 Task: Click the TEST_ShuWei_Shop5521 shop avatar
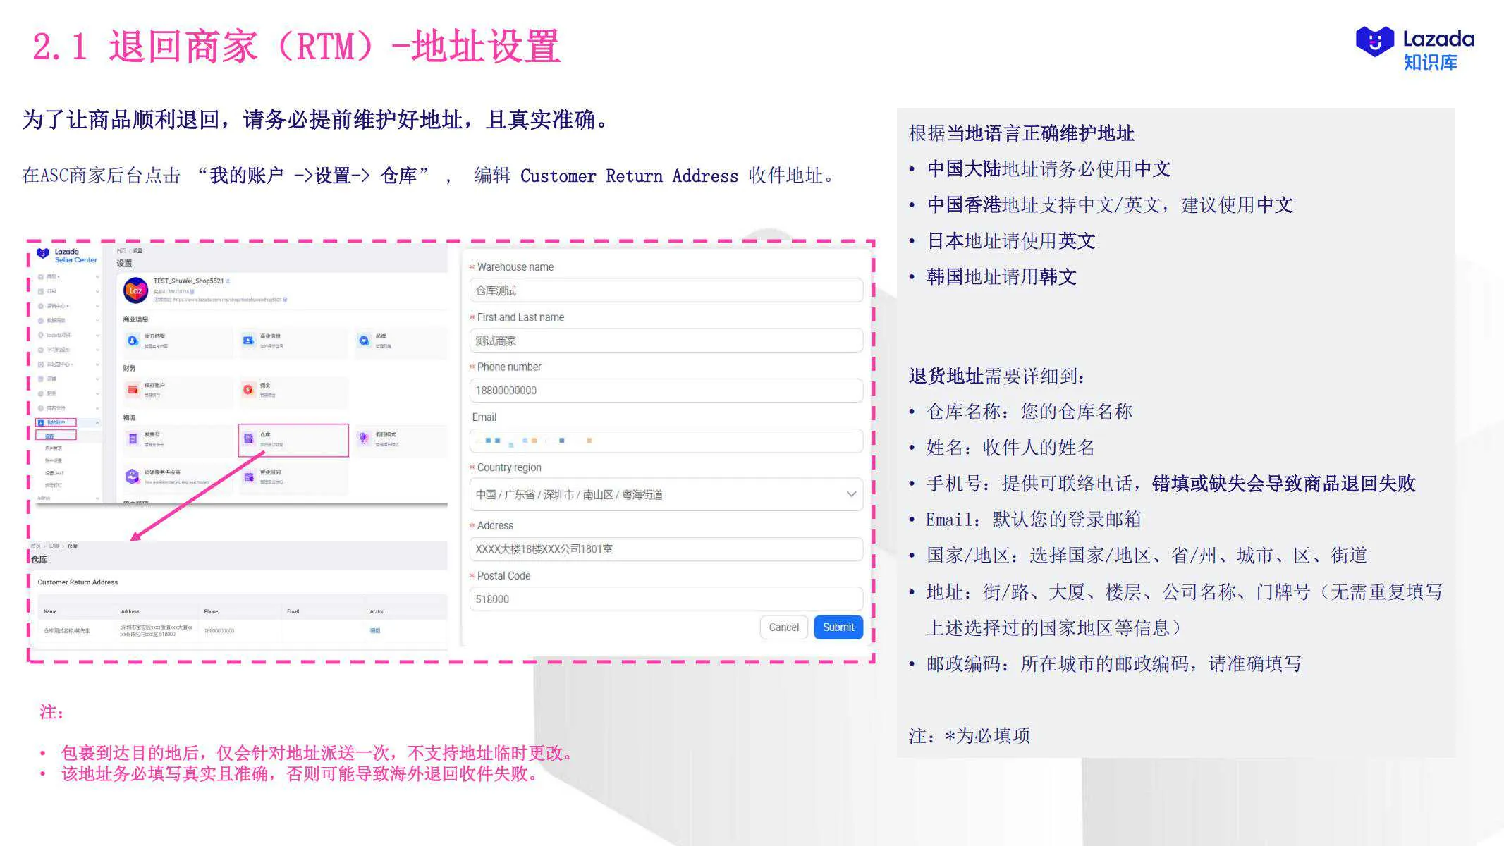(x=135, y=291)
